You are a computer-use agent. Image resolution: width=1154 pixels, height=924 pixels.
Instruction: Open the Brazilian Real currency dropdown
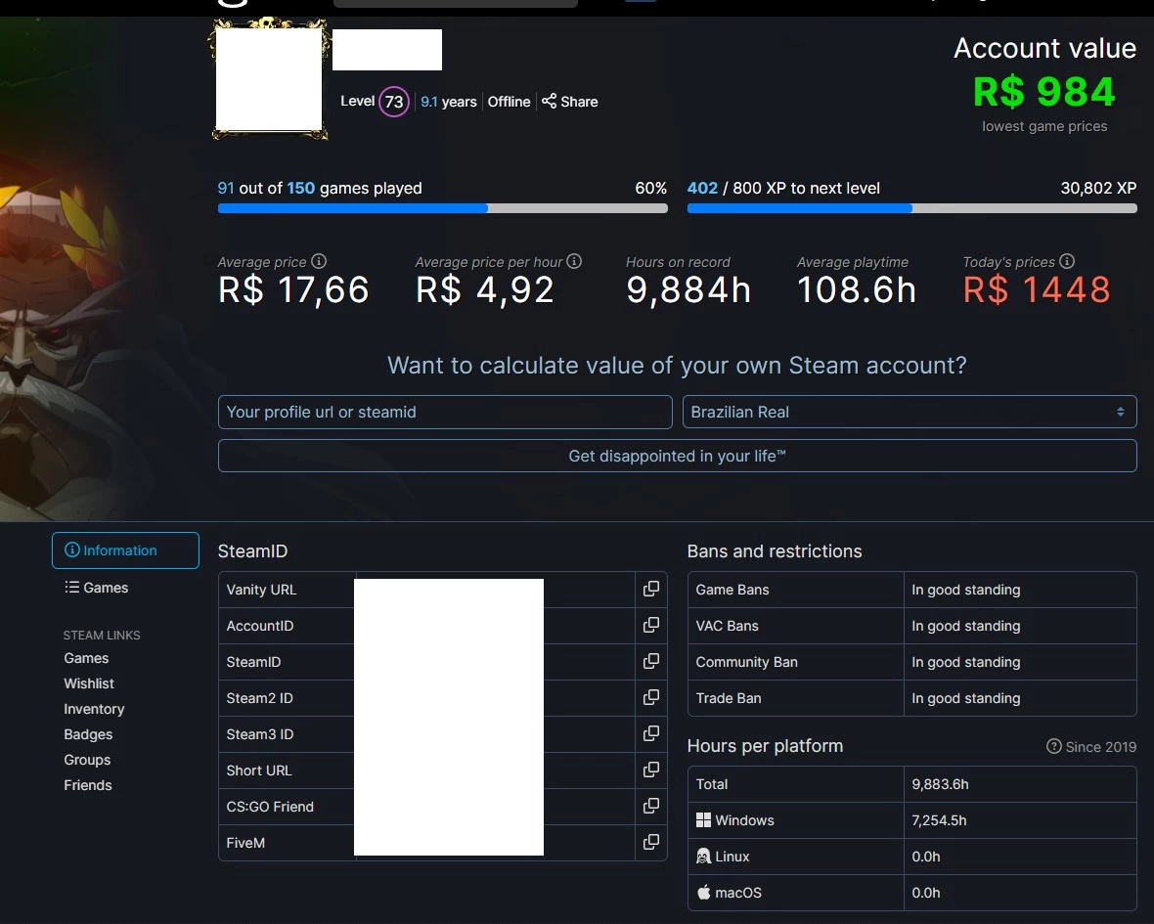909,412
